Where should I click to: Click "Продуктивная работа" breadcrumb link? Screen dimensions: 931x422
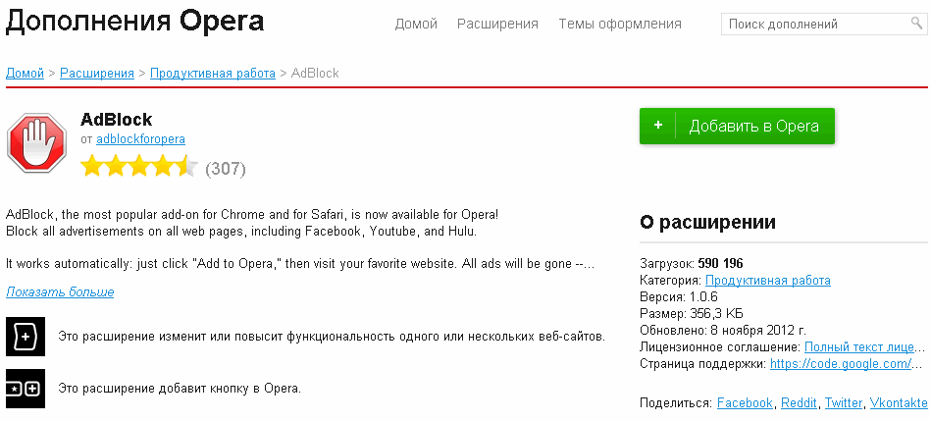pos(212,73)
